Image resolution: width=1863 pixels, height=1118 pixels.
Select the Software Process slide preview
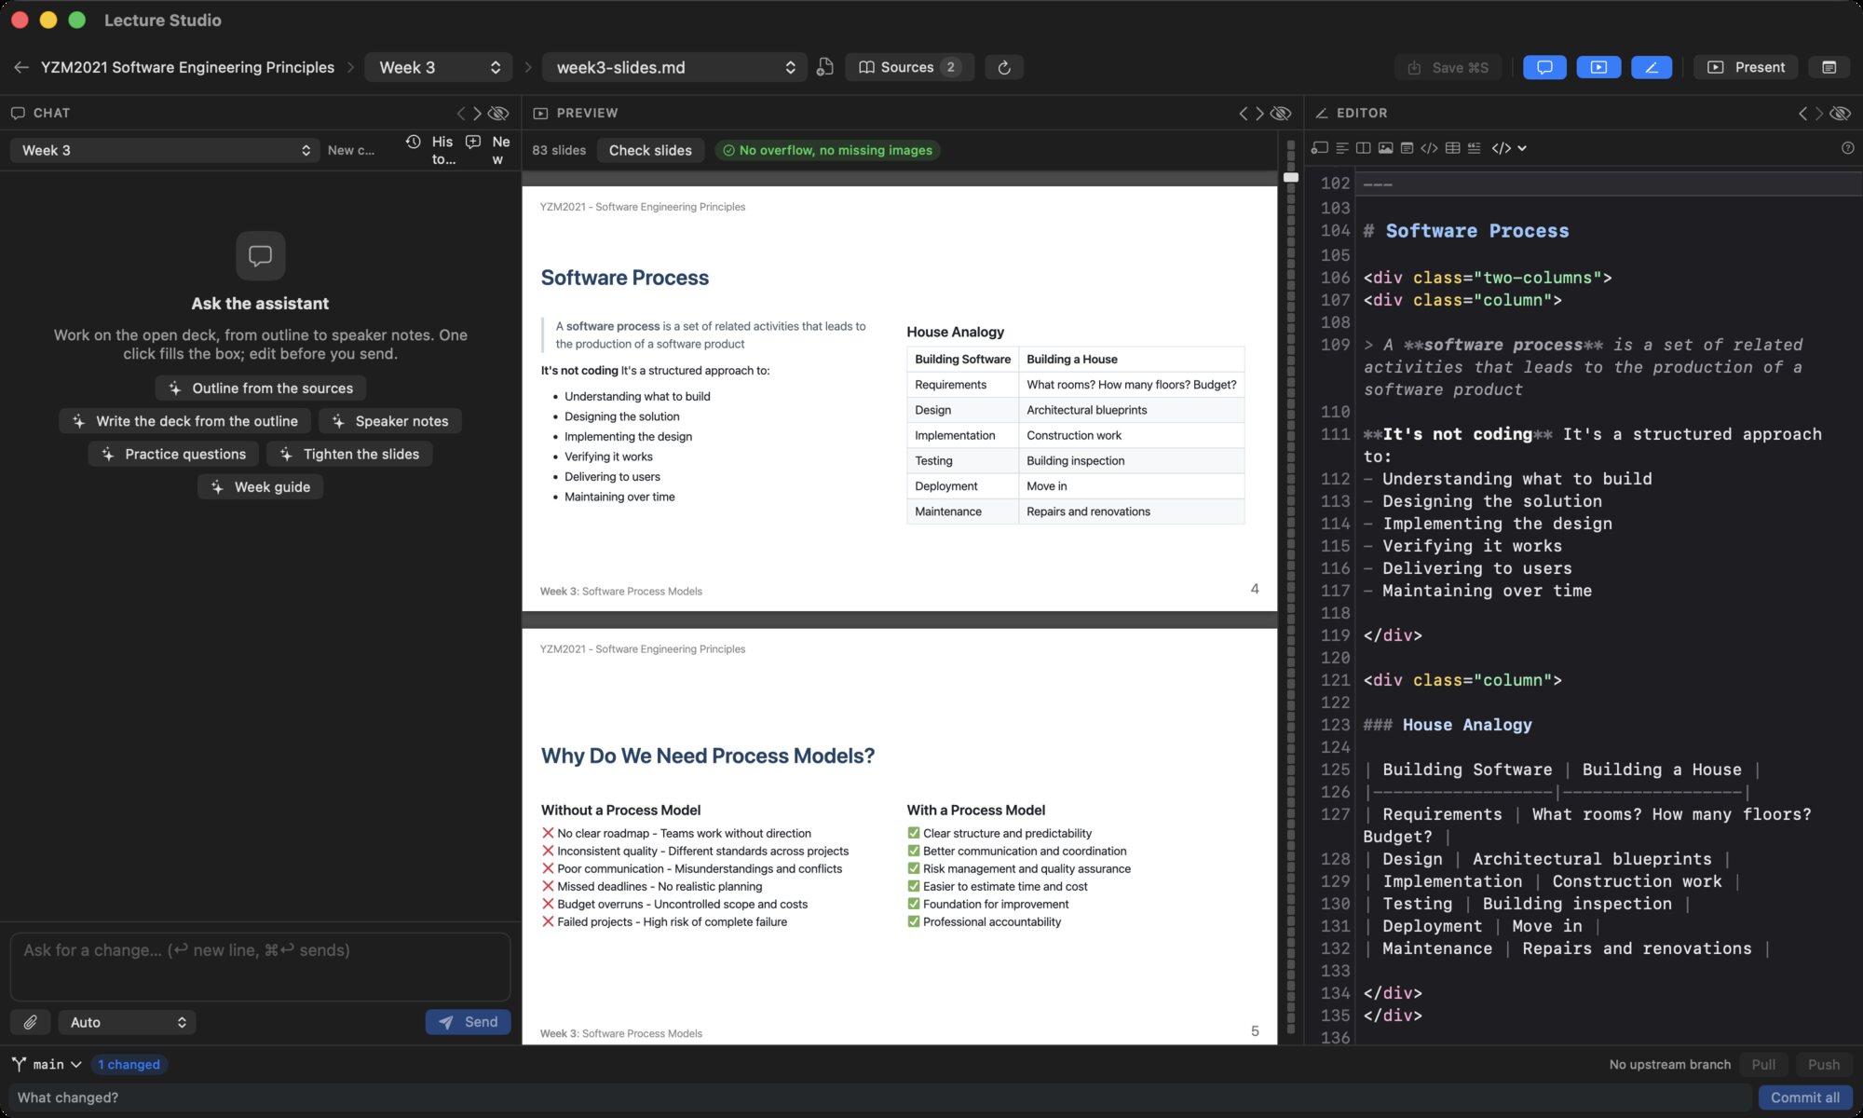coord(899,399)
